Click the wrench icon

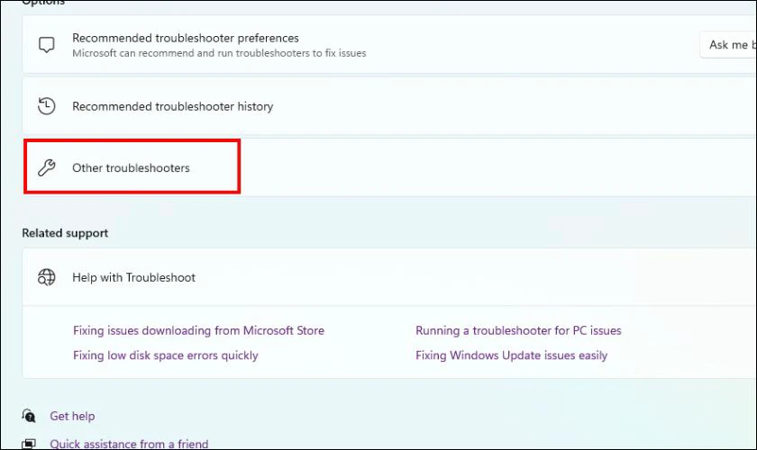tap(46, 167)
